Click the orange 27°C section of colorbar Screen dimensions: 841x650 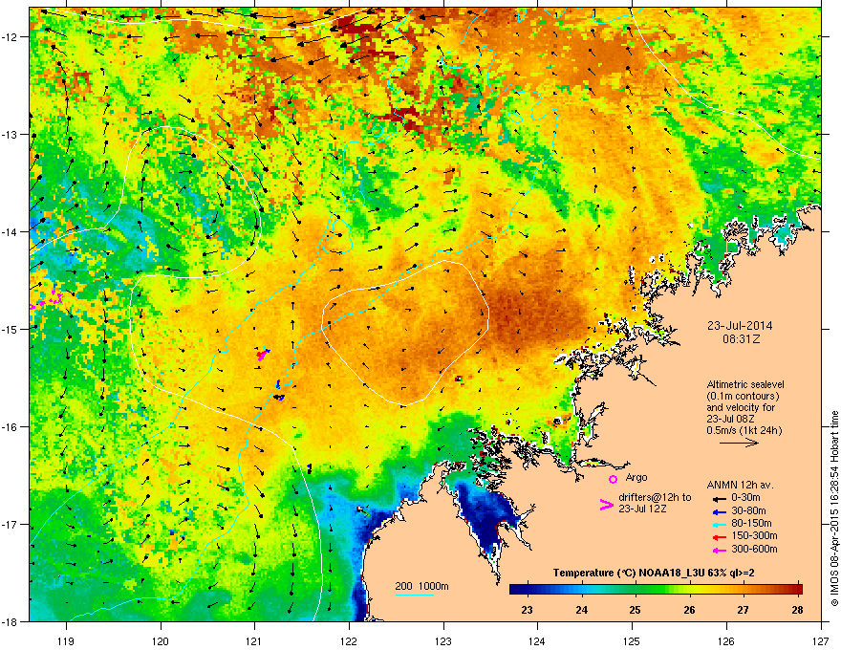(743, 589)
